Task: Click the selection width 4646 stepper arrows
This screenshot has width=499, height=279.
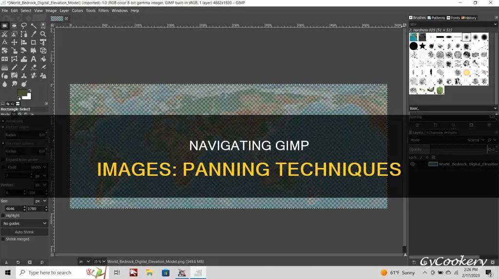Action: coord(24,209)
